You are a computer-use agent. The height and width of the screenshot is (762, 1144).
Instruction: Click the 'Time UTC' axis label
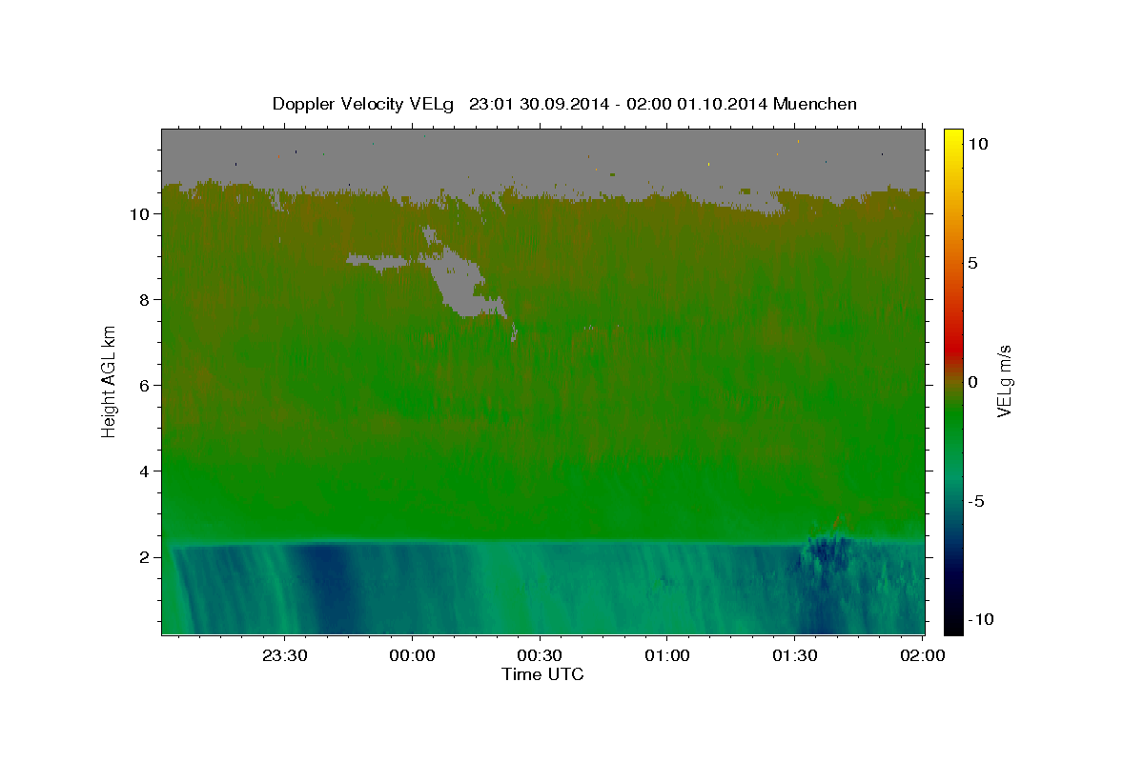pyautogui.click(x=542, y=674)
